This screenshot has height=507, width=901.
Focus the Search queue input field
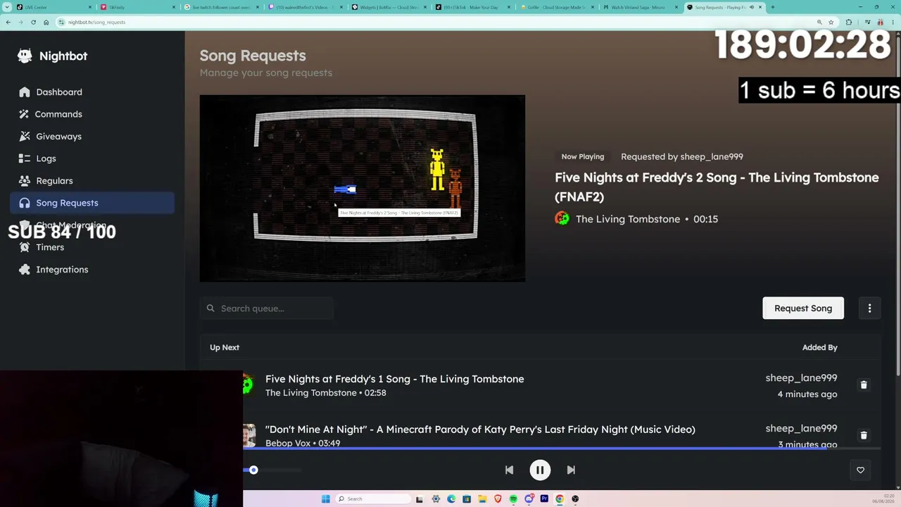tap(267, 308)
